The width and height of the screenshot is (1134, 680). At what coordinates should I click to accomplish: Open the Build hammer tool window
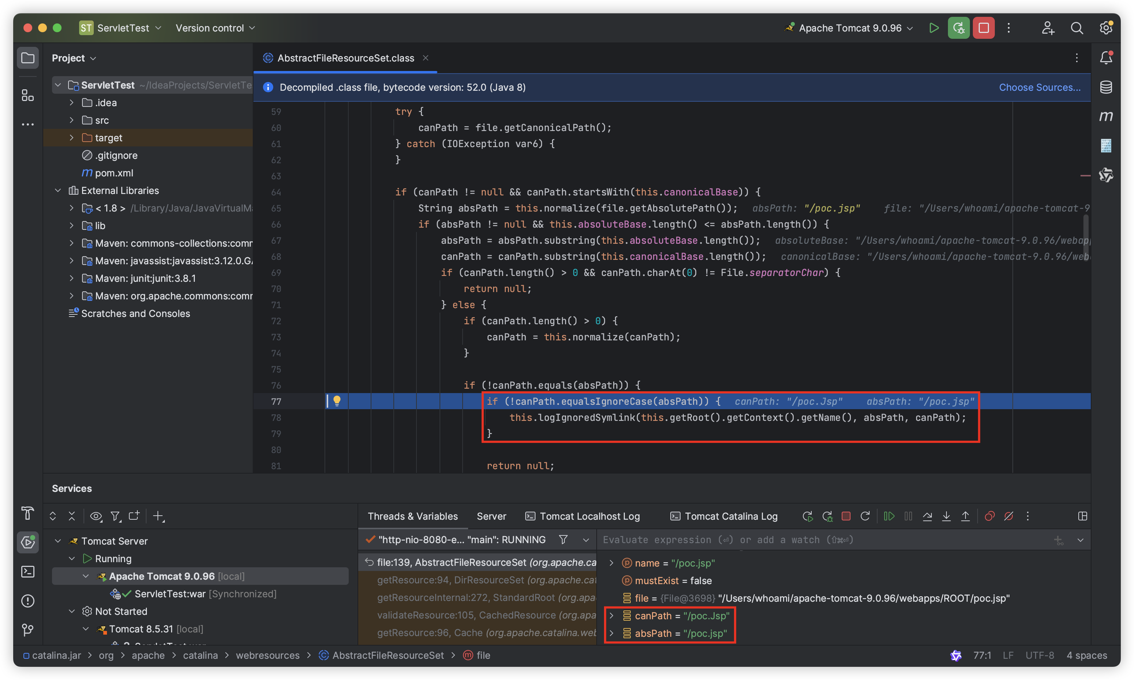point(27,513)
